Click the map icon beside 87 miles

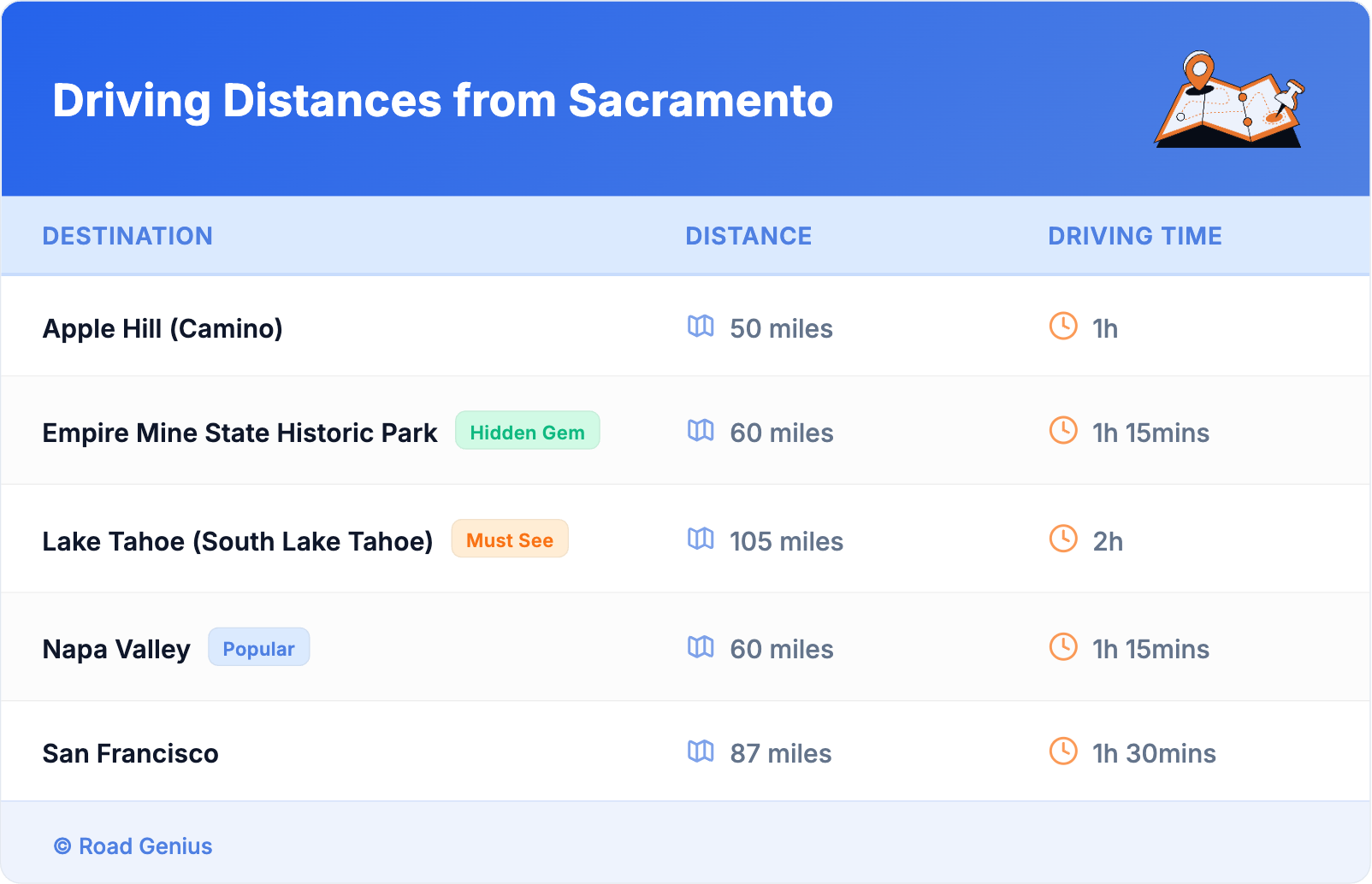click(701, 751)
